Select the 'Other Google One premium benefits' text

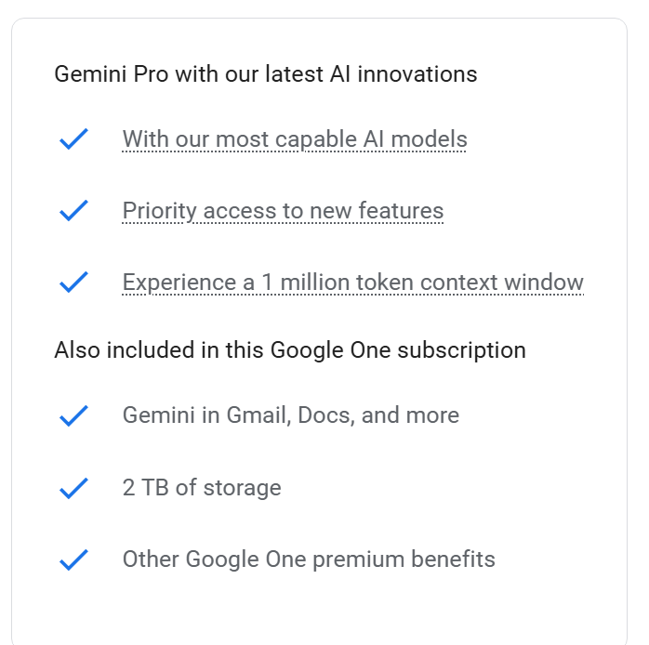[x=309, y=559]
